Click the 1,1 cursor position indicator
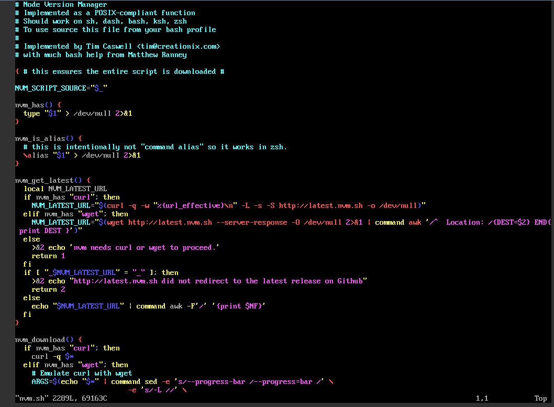Screen dimensions: 554x407 [482, 399]
